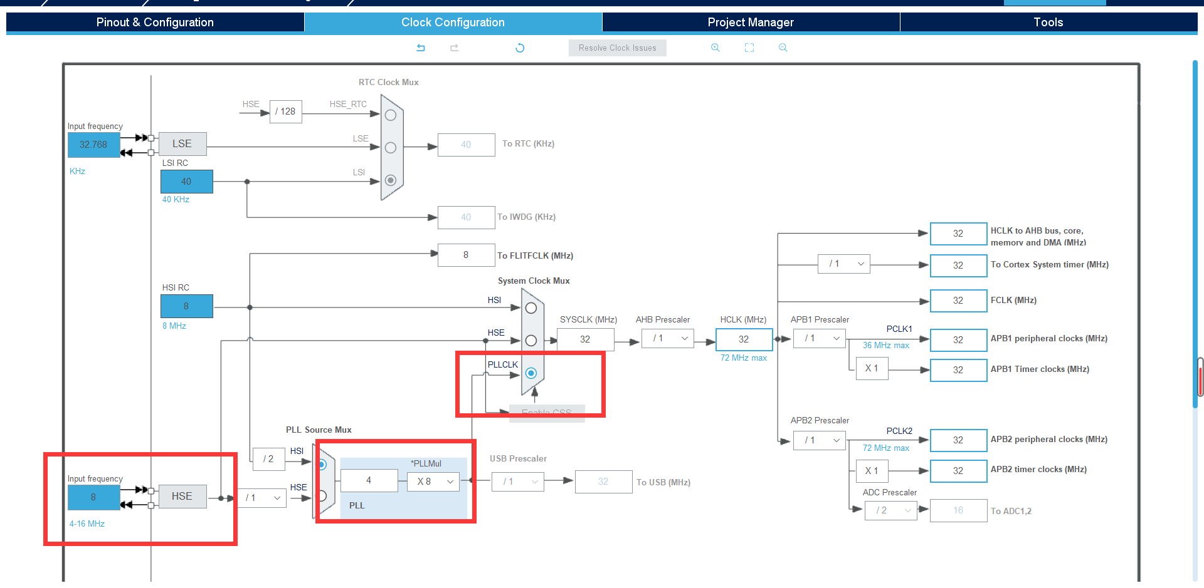Click the HSI /2 divider box
Image resolution: width=1204 pixels, height=588 pixels.
click(268, 459)
